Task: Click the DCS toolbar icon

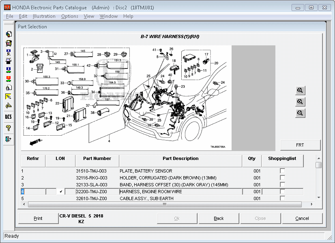Action: pyautogui.click(x=8, y=117)
